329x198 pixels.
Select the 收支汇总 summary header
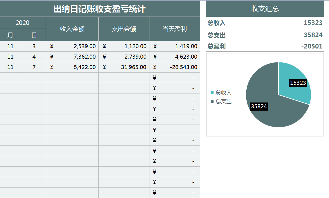click(265, 9)
